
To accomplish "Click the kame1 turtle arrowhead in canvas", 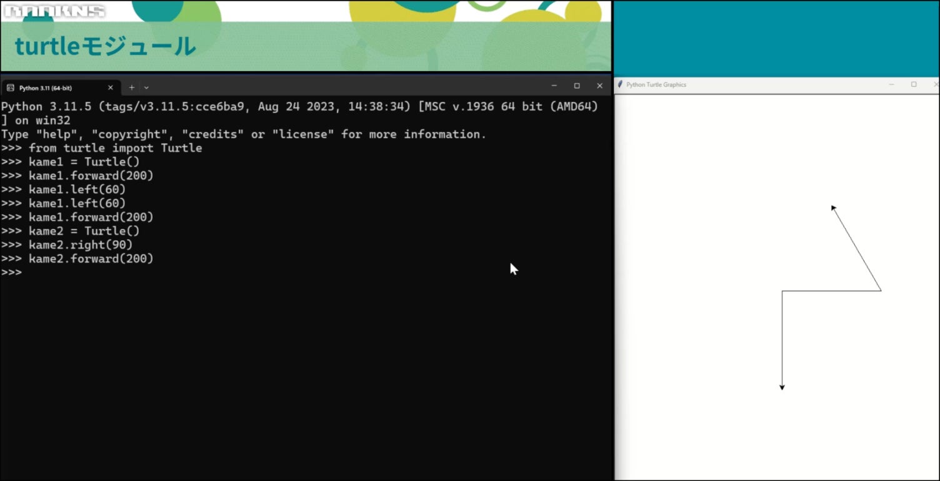I will 834,208.
